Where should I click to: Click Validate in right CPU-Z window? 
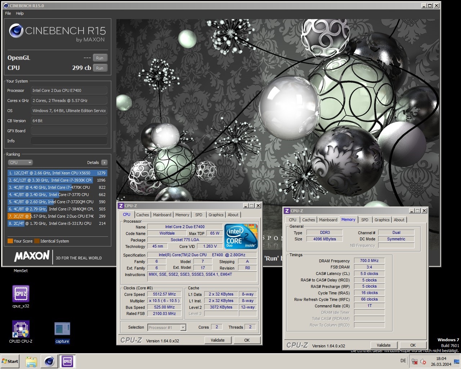pyautogui.click(x=384, y=345)
